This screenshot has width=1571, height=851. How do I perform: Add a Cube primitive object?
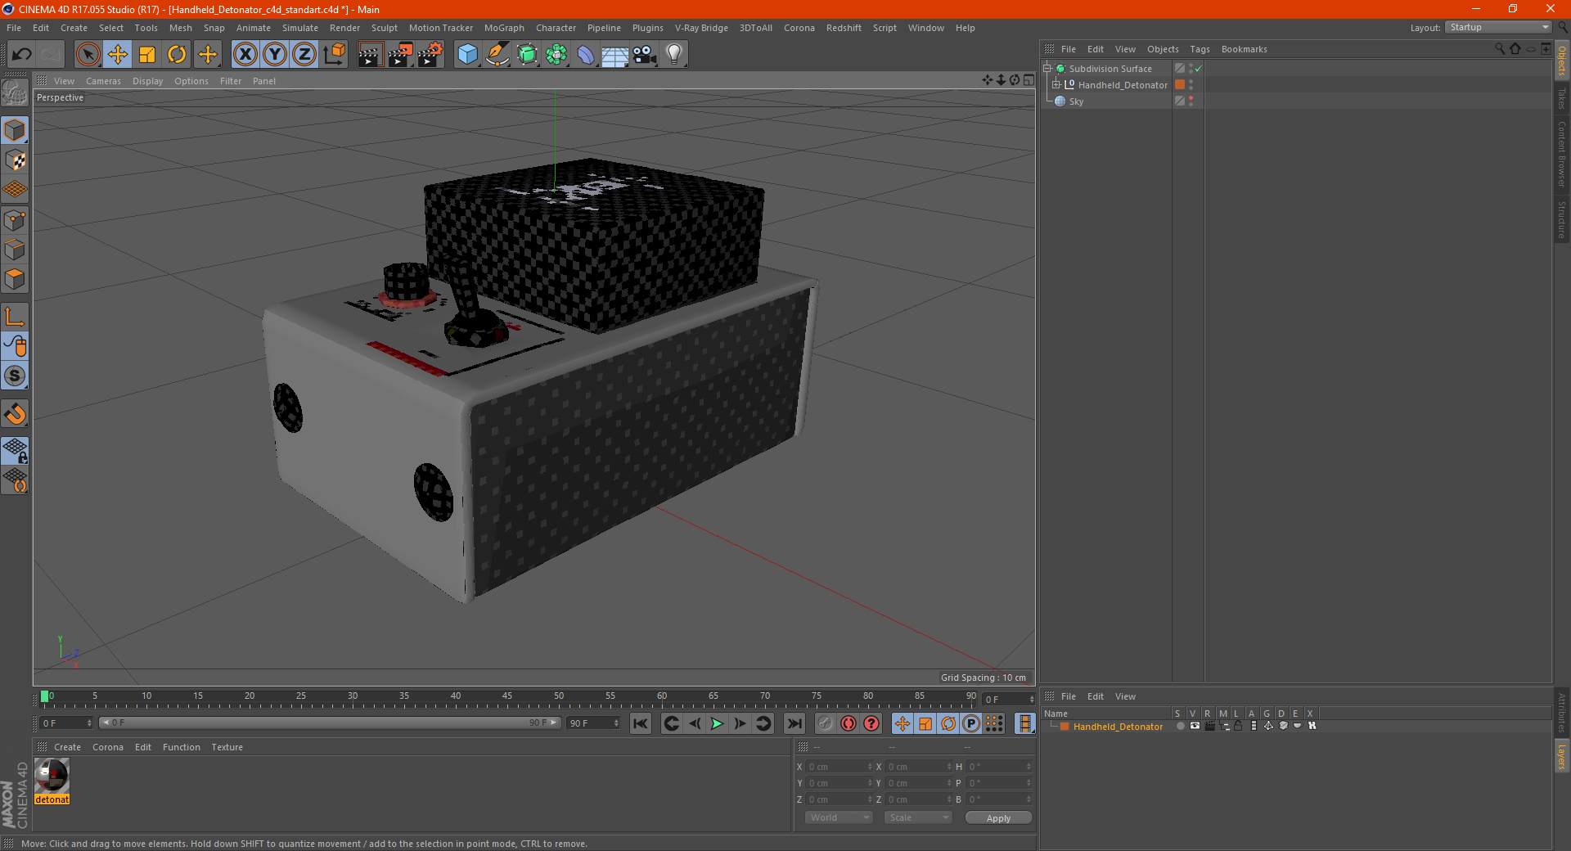467,55
